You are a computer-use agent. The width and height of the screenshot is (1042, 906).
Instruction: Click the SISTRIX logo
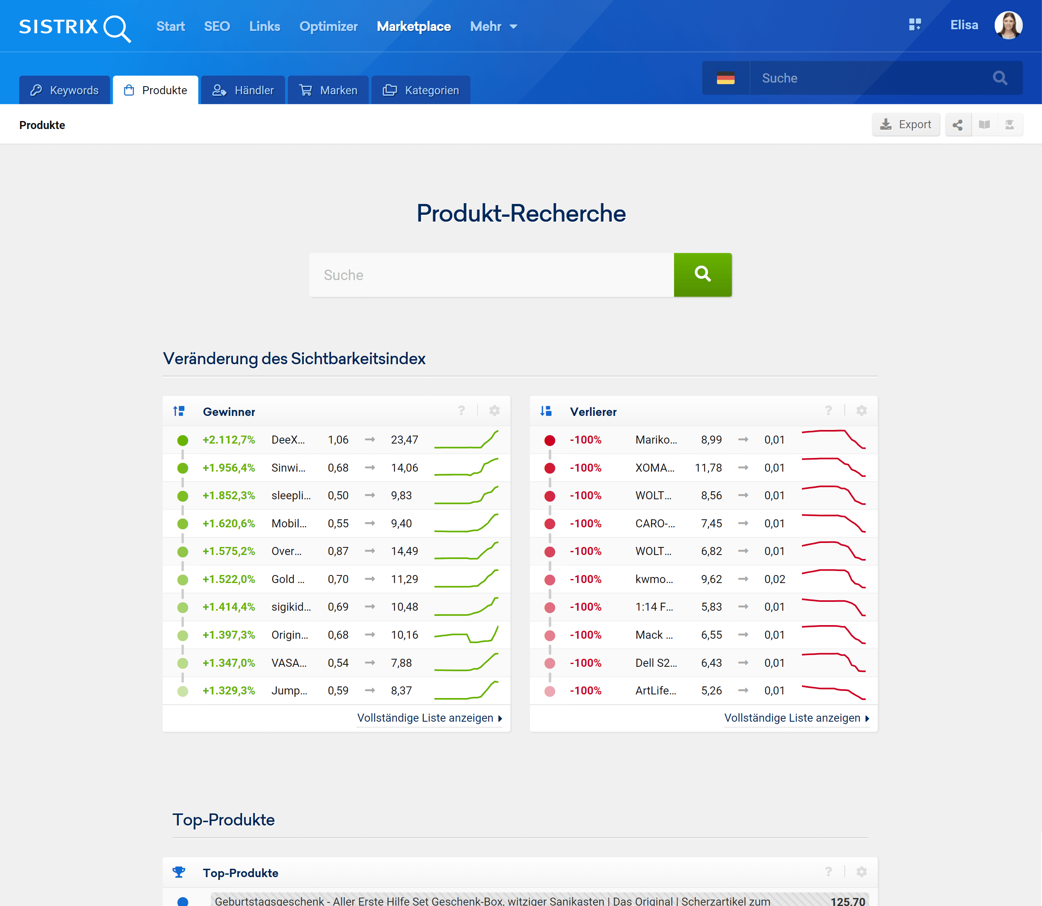click(x=75, y=27)
